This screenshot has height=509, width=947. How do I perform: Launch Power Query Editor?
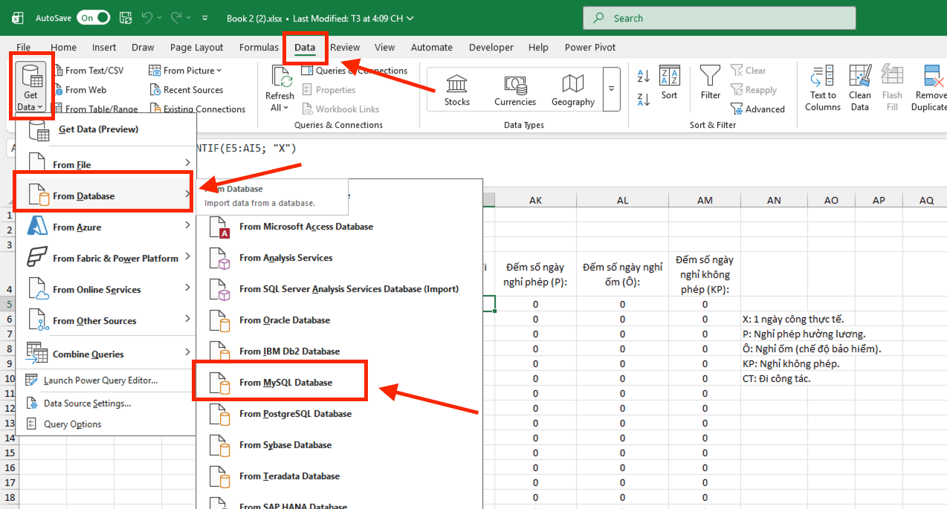tap(100, 380)
